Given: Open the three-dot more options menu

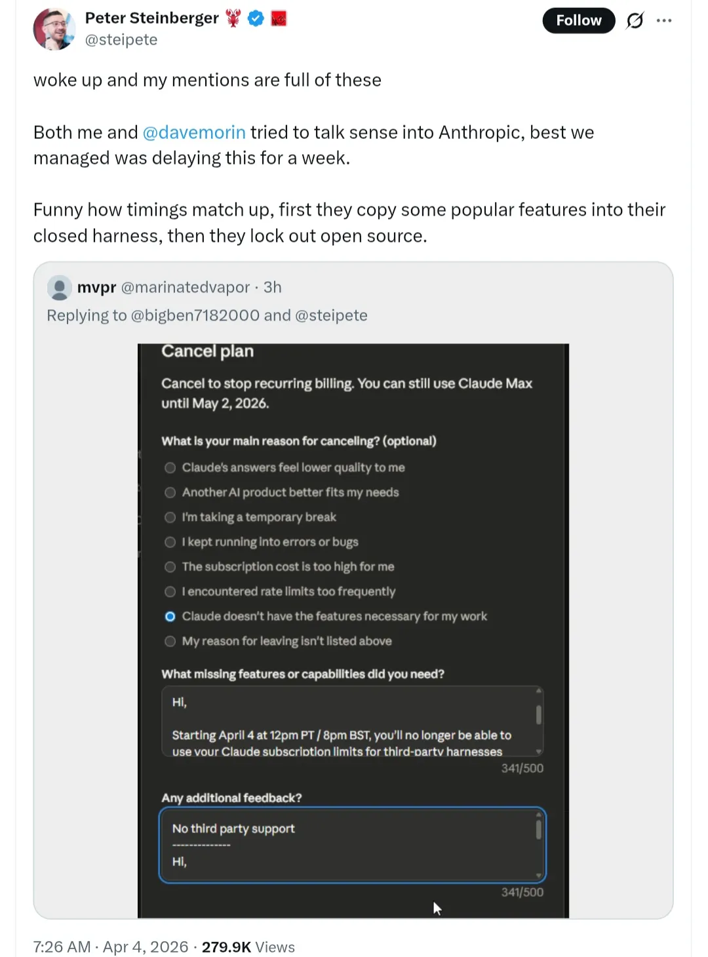Looking at the screenshot, I should (x=664, y=21).
